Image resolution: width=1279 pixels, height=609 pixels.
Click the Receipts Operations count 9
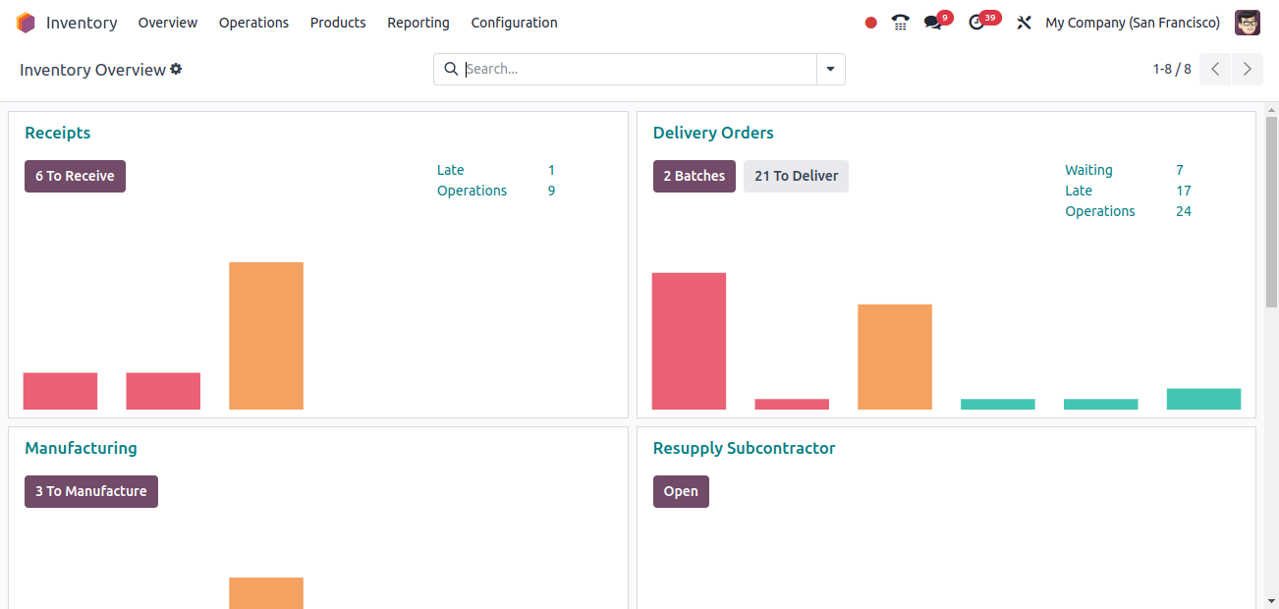[551, 191]
